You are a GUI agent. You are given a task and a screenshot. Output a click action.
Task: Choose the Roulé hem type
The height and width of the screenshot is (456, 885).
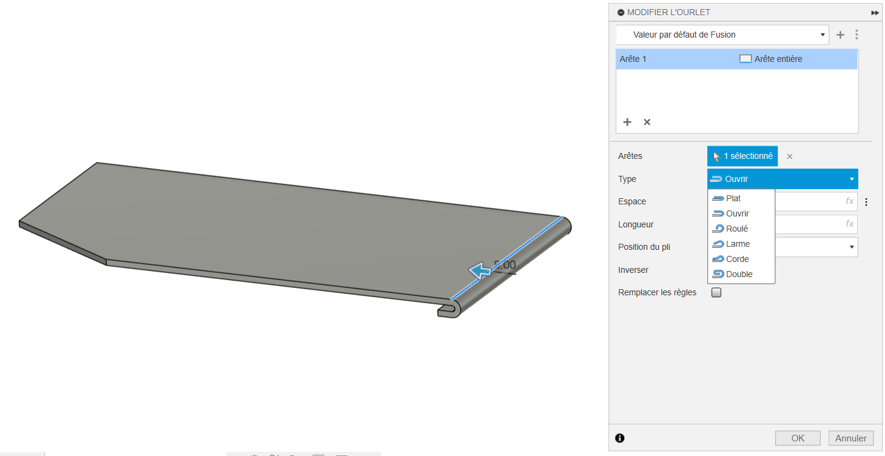point(736,229)
